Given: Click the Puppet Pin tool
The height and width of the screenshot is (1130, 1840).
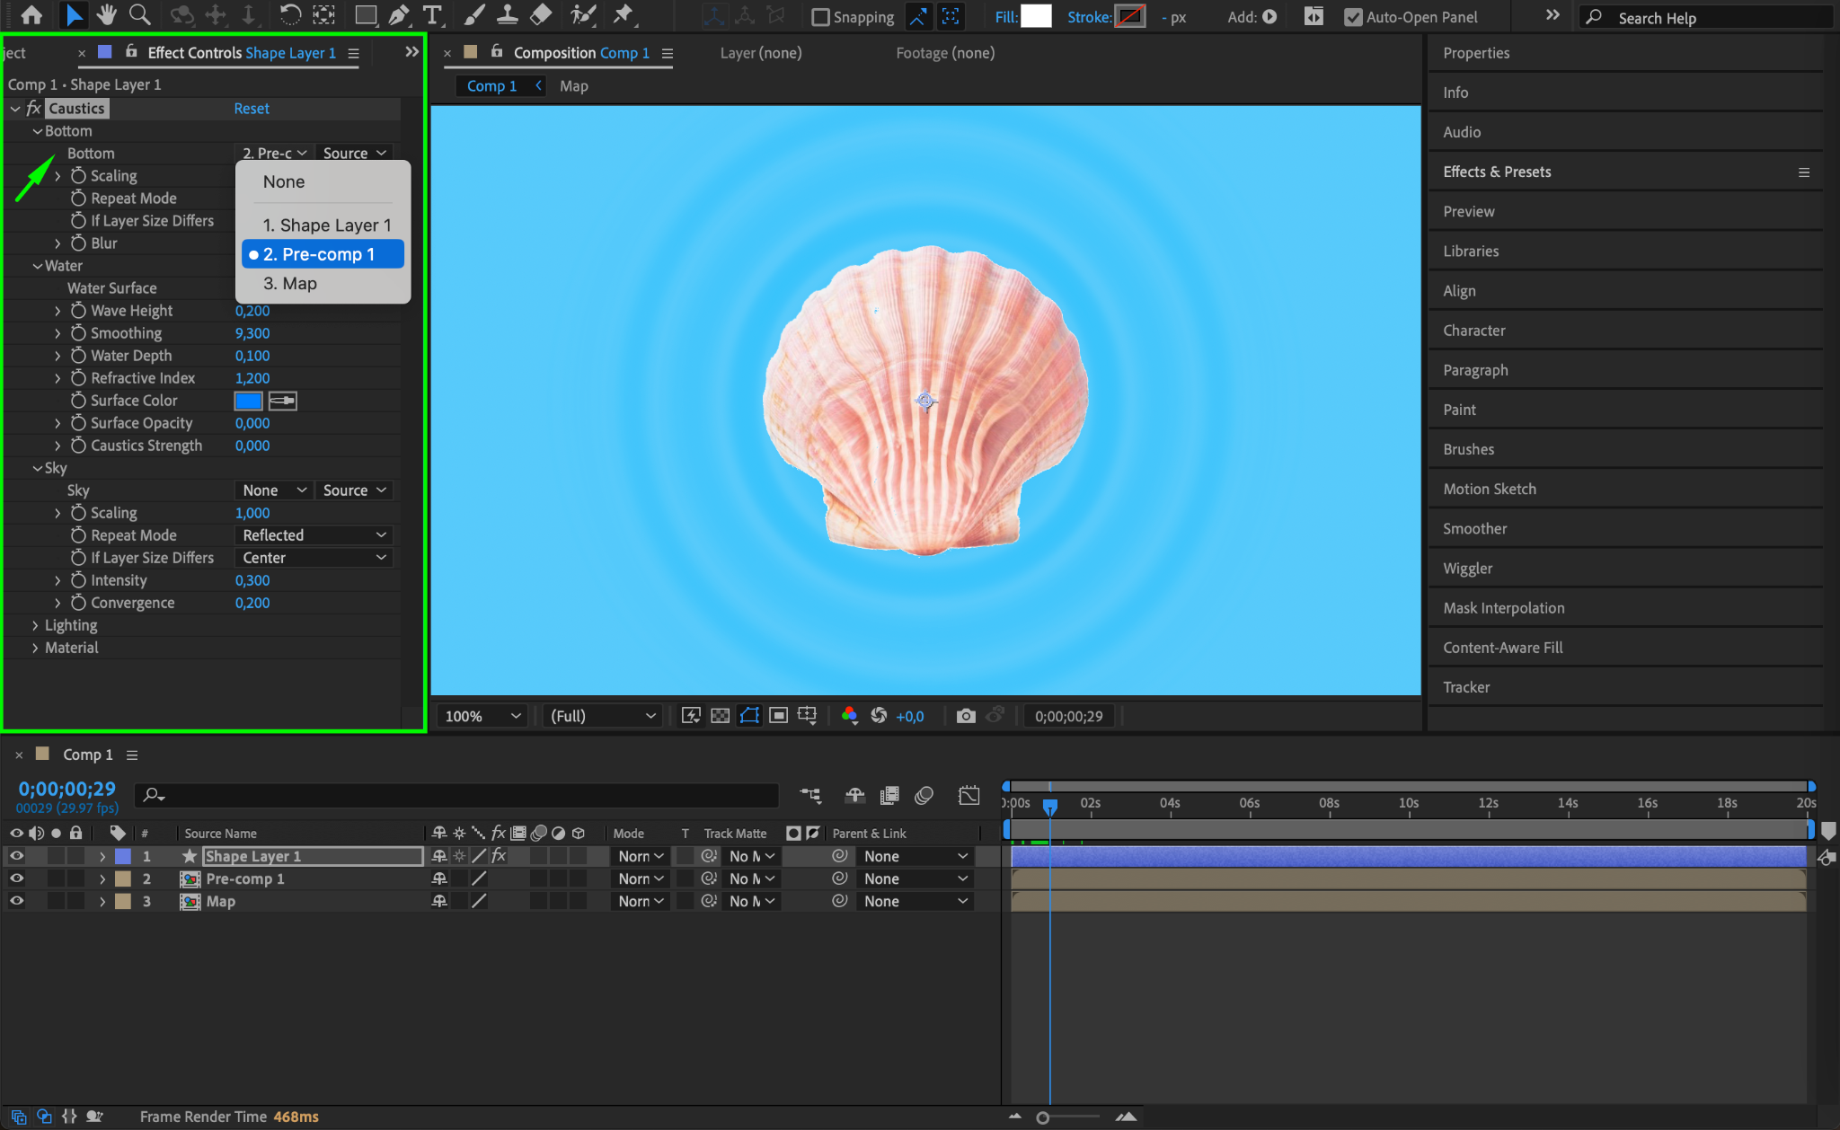Looking at the screenshot, I should 622,14.
